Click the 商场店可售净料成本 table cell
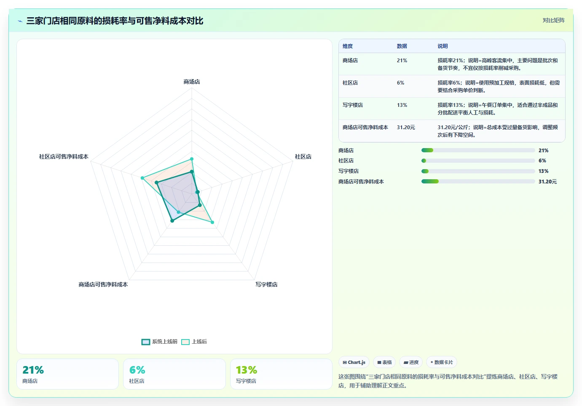582x406 pixels. click(x=365, y=127)
